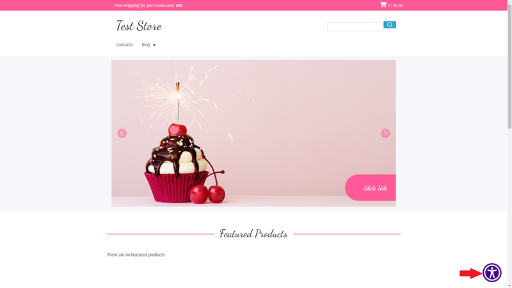Open the Contacto menu item
The height and width of the screenshot is (288, 512).
[x=124, y=45]
